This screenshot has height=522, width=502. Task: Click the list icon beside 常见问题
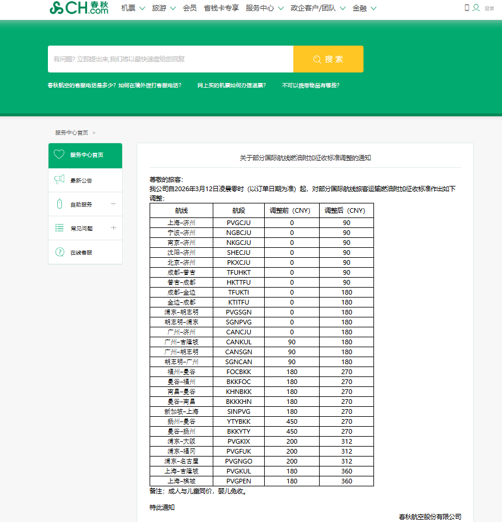pos(59,228)
